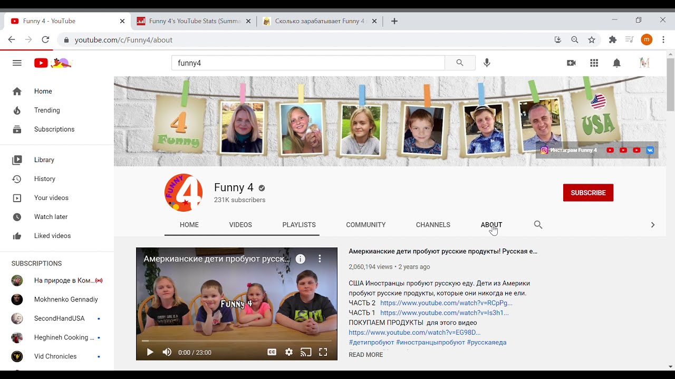Open the VK icon in banner

650,150
